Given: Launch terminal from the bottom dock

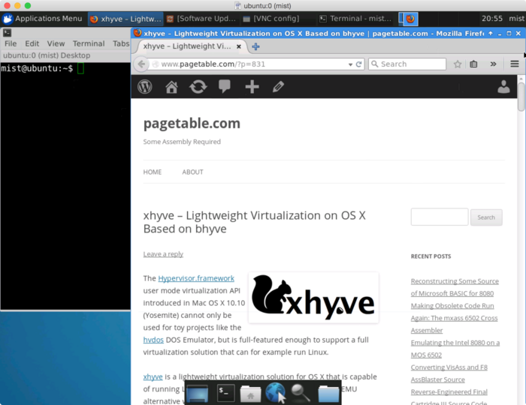Looking at the screenshot, I should click(x=225, y=393).
